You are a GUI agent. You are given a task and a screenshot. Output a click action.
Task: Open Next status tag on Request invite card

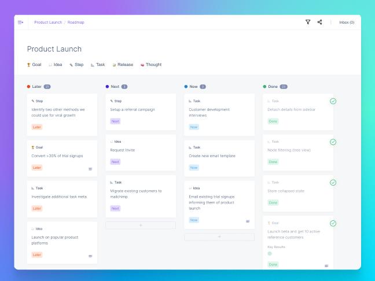coord(115,162)
